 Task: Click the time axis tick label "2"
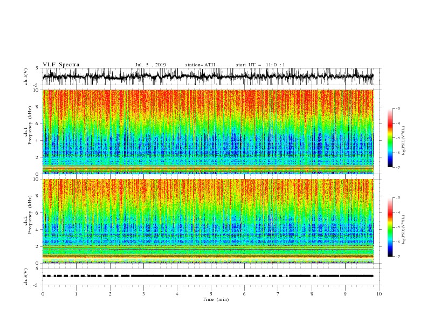click(110, 294)
